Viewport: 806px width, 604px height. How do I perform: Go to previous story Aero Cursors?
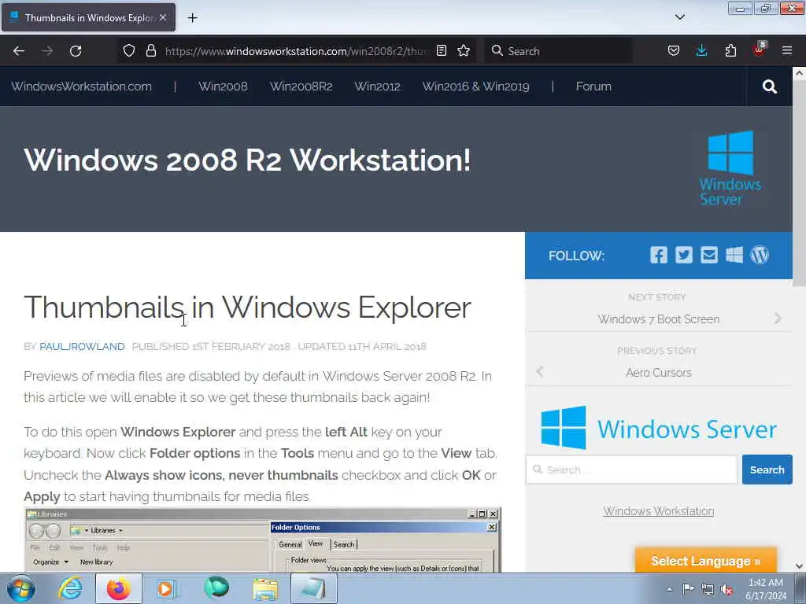tap(659, 372)
